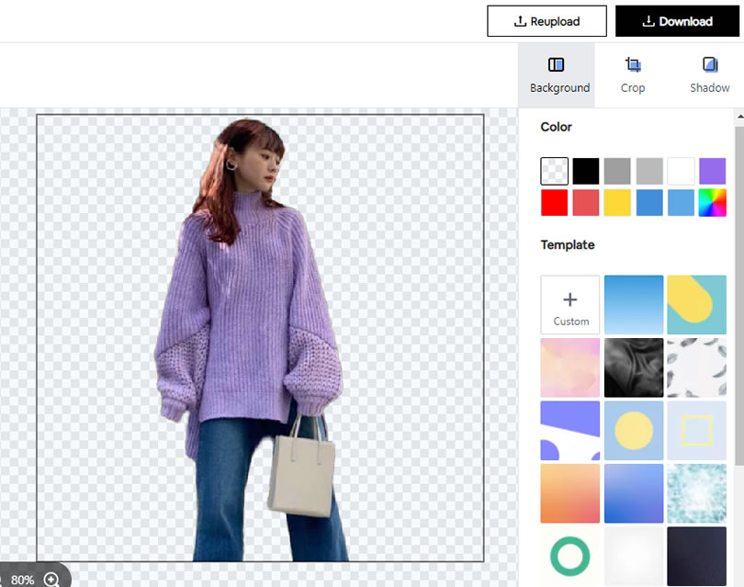Click the zoom in magnifier icon
Screen dimensions: 744x587
51,580
